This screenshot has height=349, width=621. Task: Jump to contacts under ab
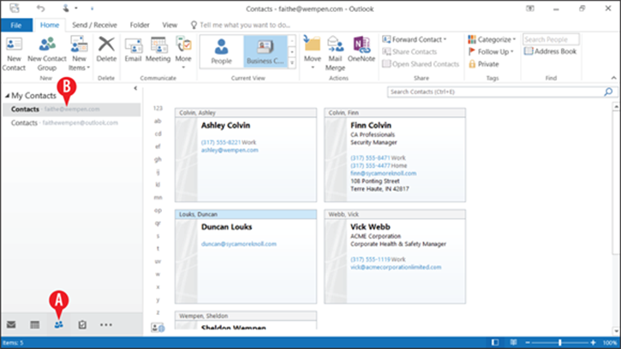[158, 121]
